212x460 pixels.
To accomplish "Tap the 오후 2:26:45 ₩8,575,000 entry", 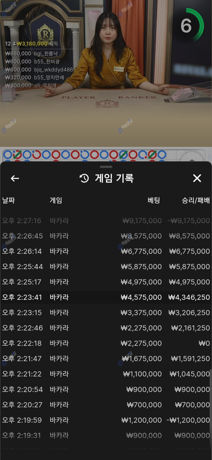I will [106, 236].
